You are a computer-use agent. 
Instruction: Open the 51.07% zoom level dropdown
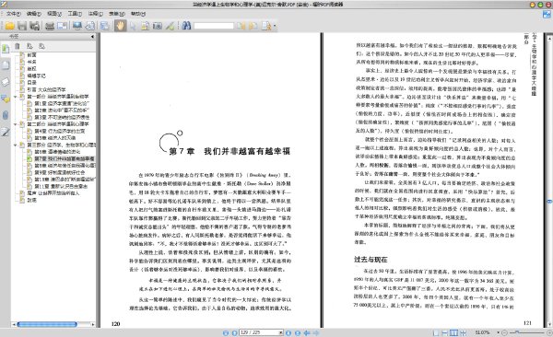click(x=499, y=332)
